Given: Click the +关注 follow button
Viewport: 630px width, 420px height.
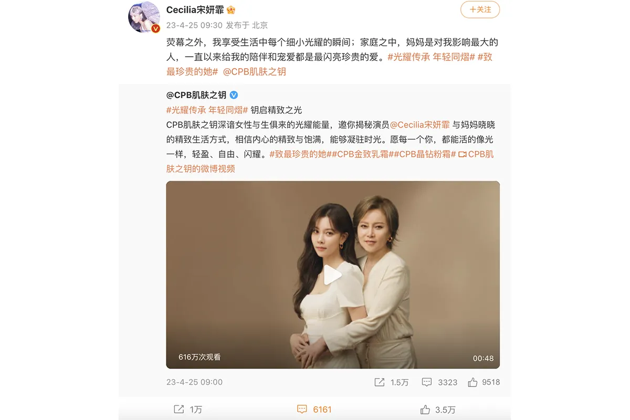Looking at the screenshot, I should (480, 9).
